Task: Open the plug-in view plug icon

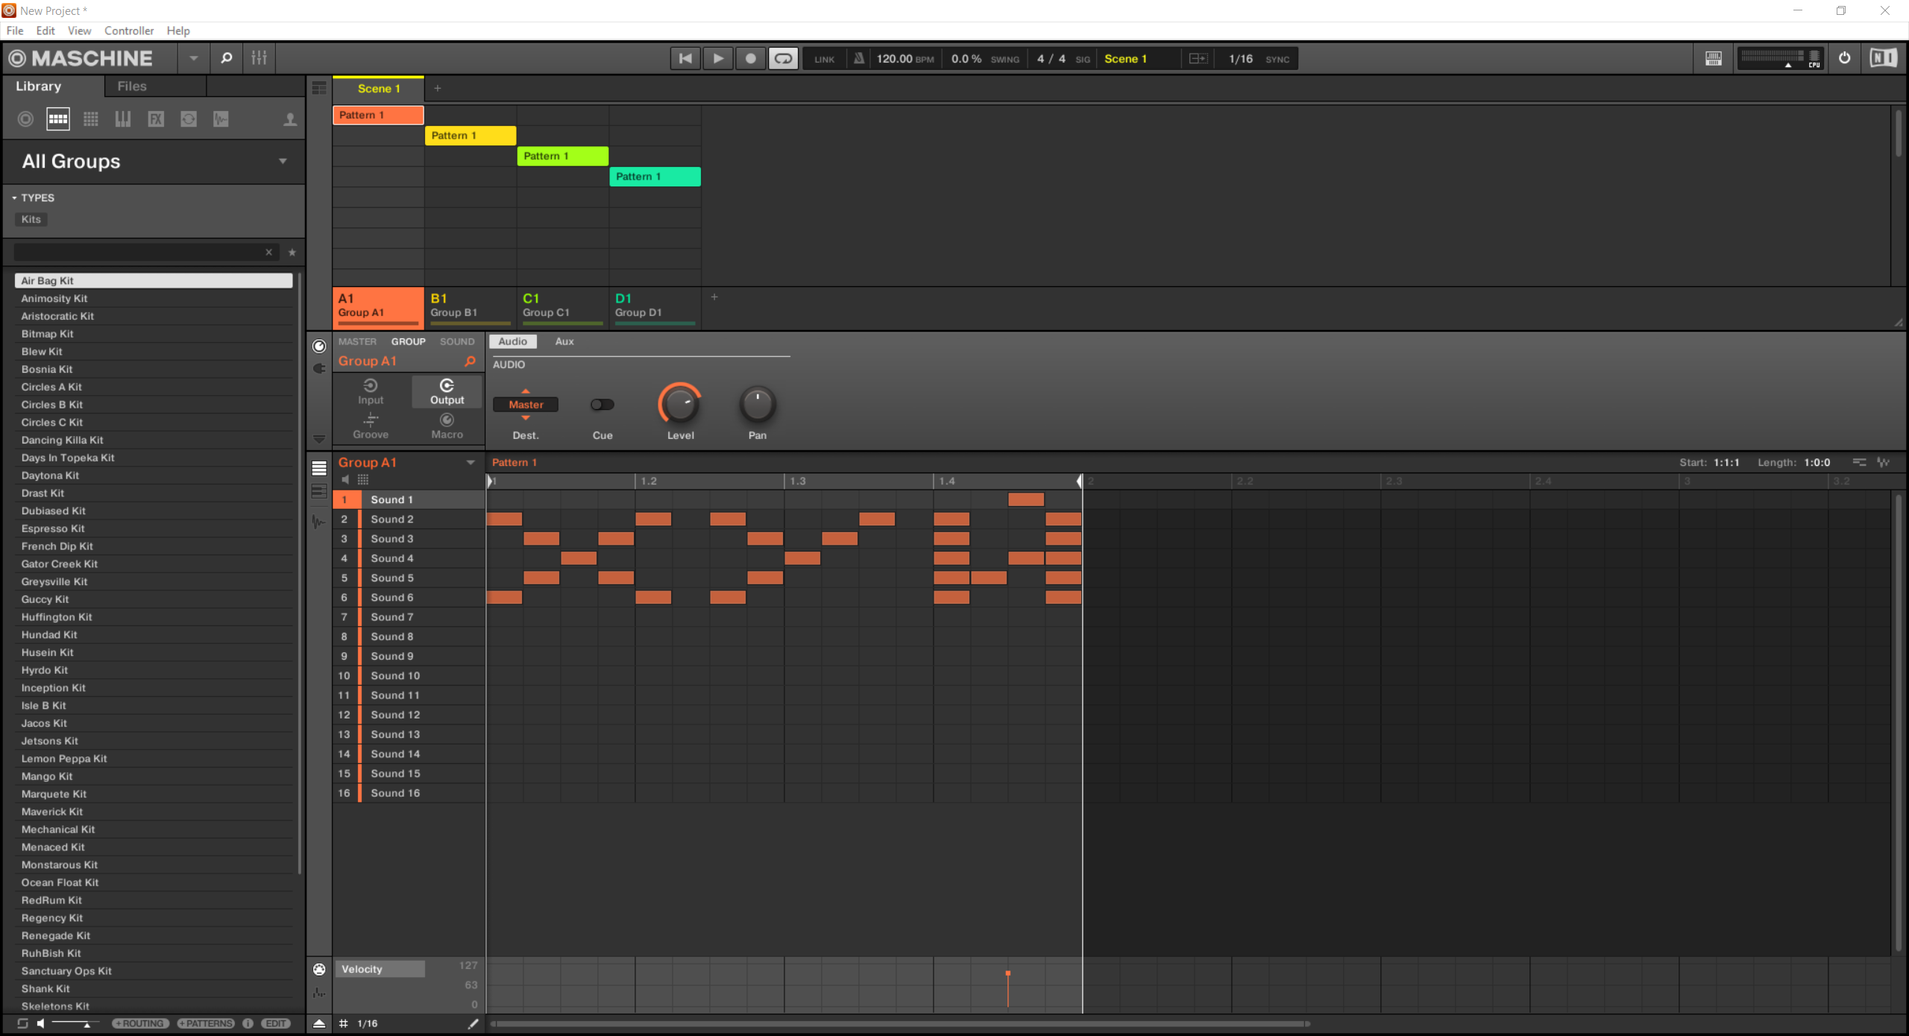Action: pyautogui.click(x=319, y=368)
